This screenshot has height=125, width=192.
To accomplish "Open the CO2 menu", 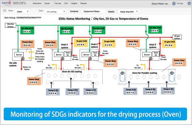I will (66, 3).
